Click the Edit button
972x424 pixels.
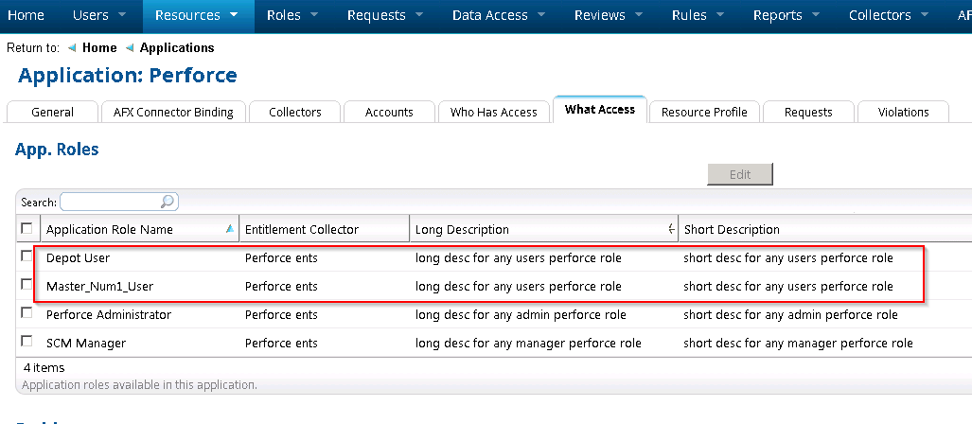pos(740,175)
